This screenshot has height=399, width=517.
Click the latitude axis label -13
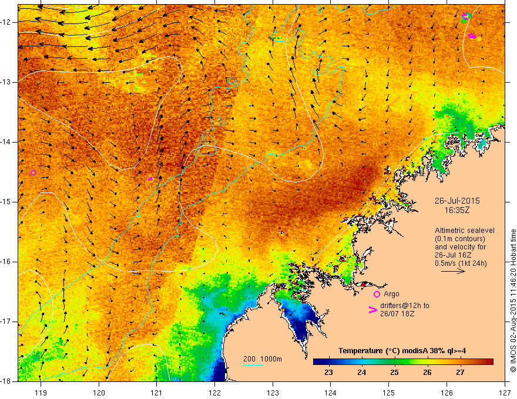click(x=6, y=82)
